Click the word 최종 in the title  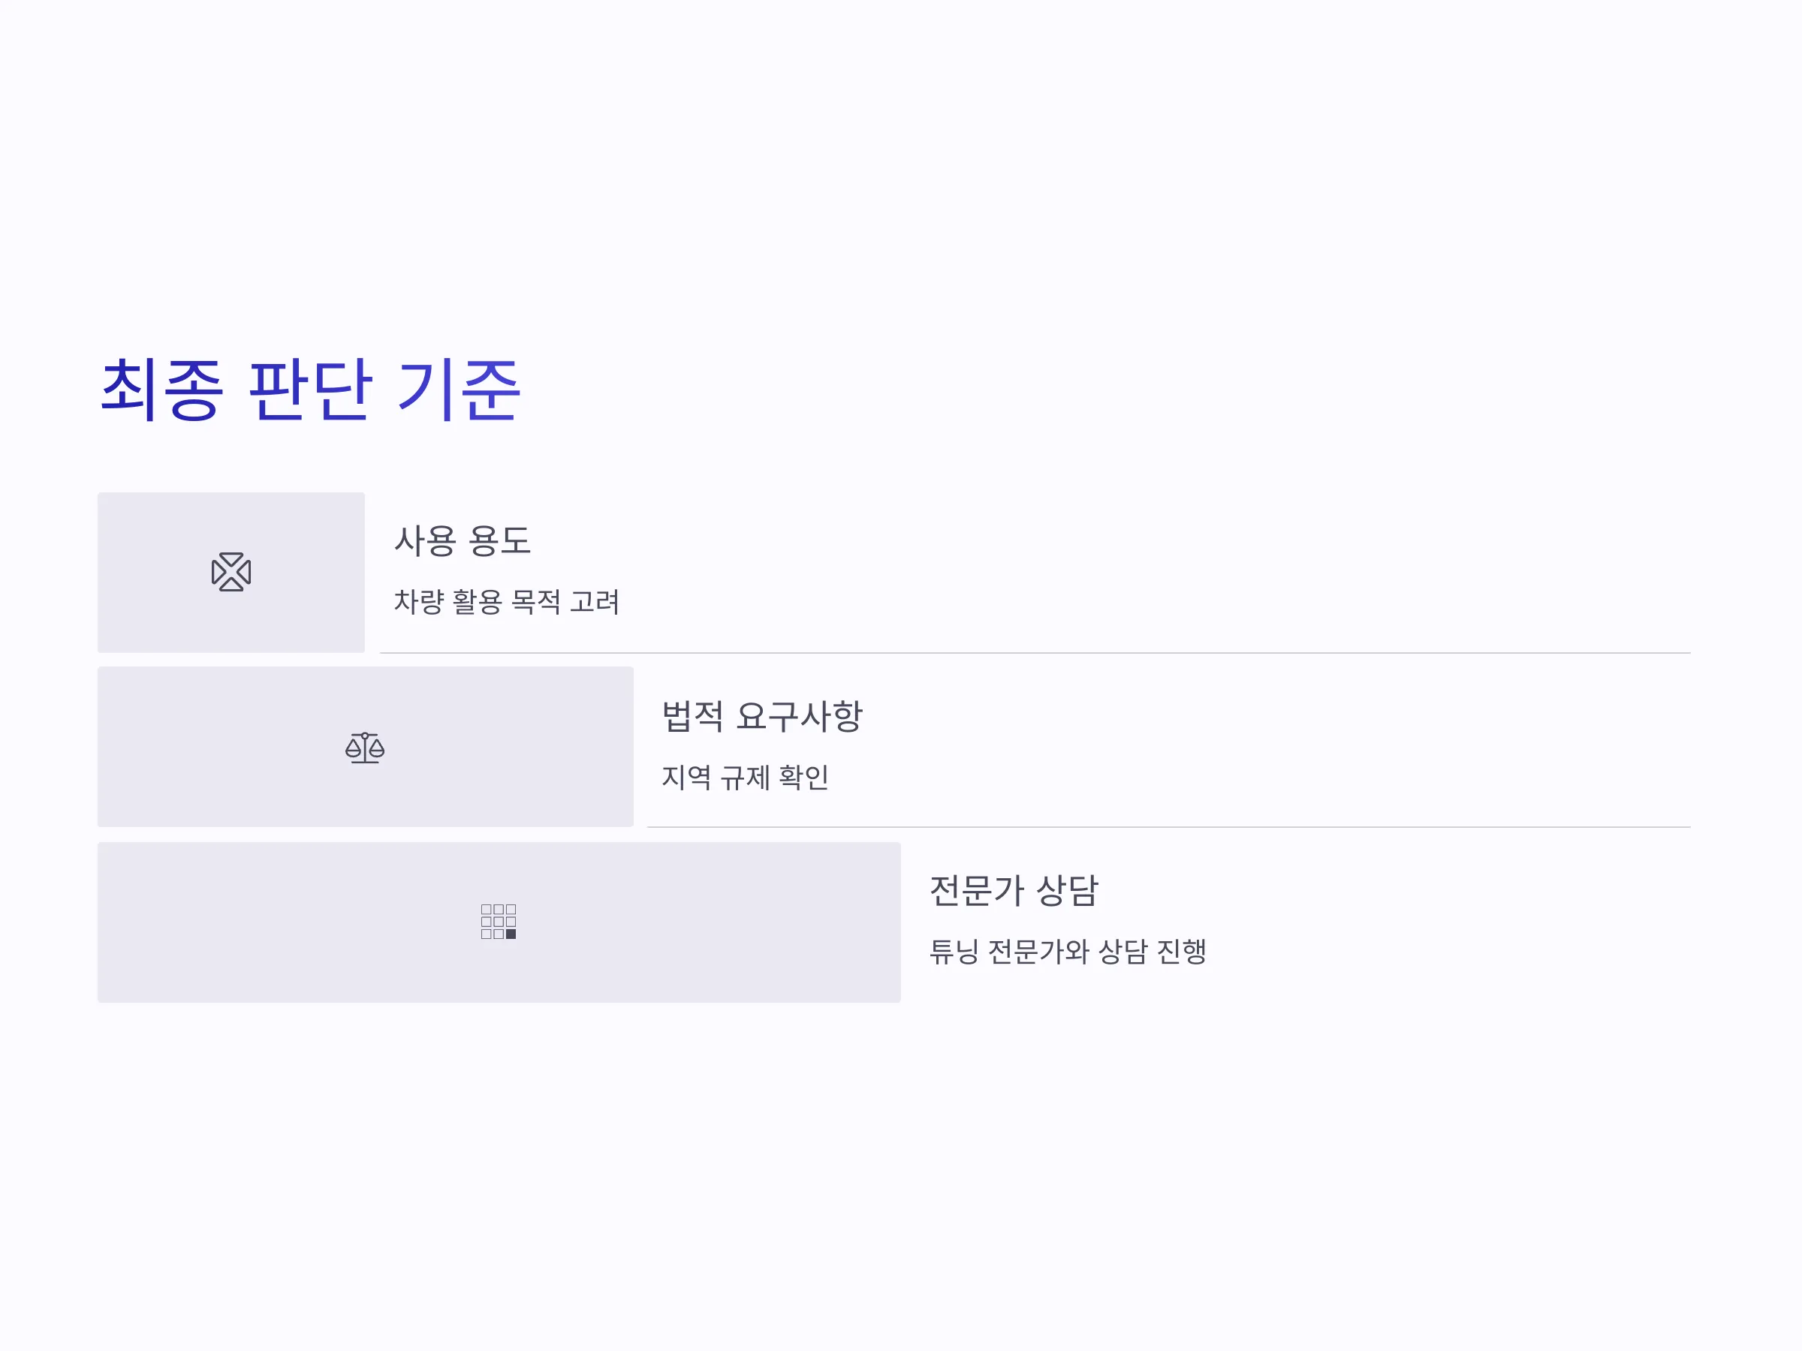pyautogui.click(x=161, y=390)
